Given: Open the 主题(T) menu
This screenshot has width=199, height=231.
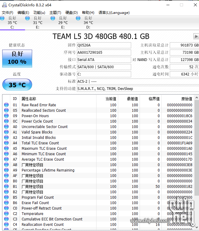Looking at the screenshot, I should click(55, 13).
